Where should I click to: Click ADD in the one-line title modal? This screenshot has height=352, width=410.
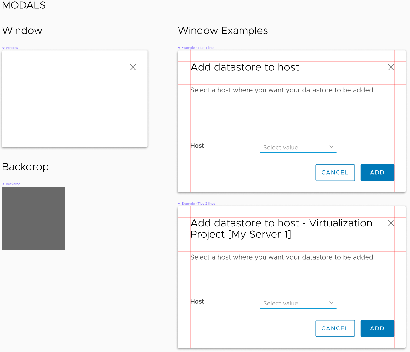[377, 172]
